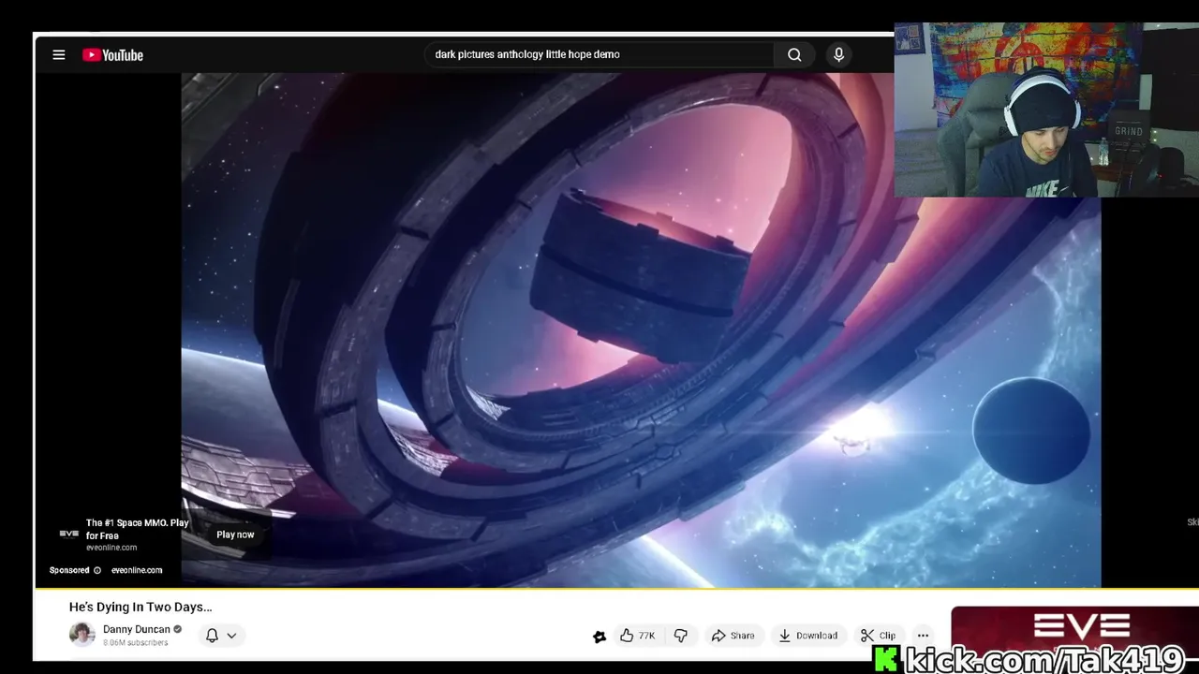The width and height of the screenshot is (1199, 674).
Task: Open the eveonline.com link beside Sponsored
Action: 137,570
